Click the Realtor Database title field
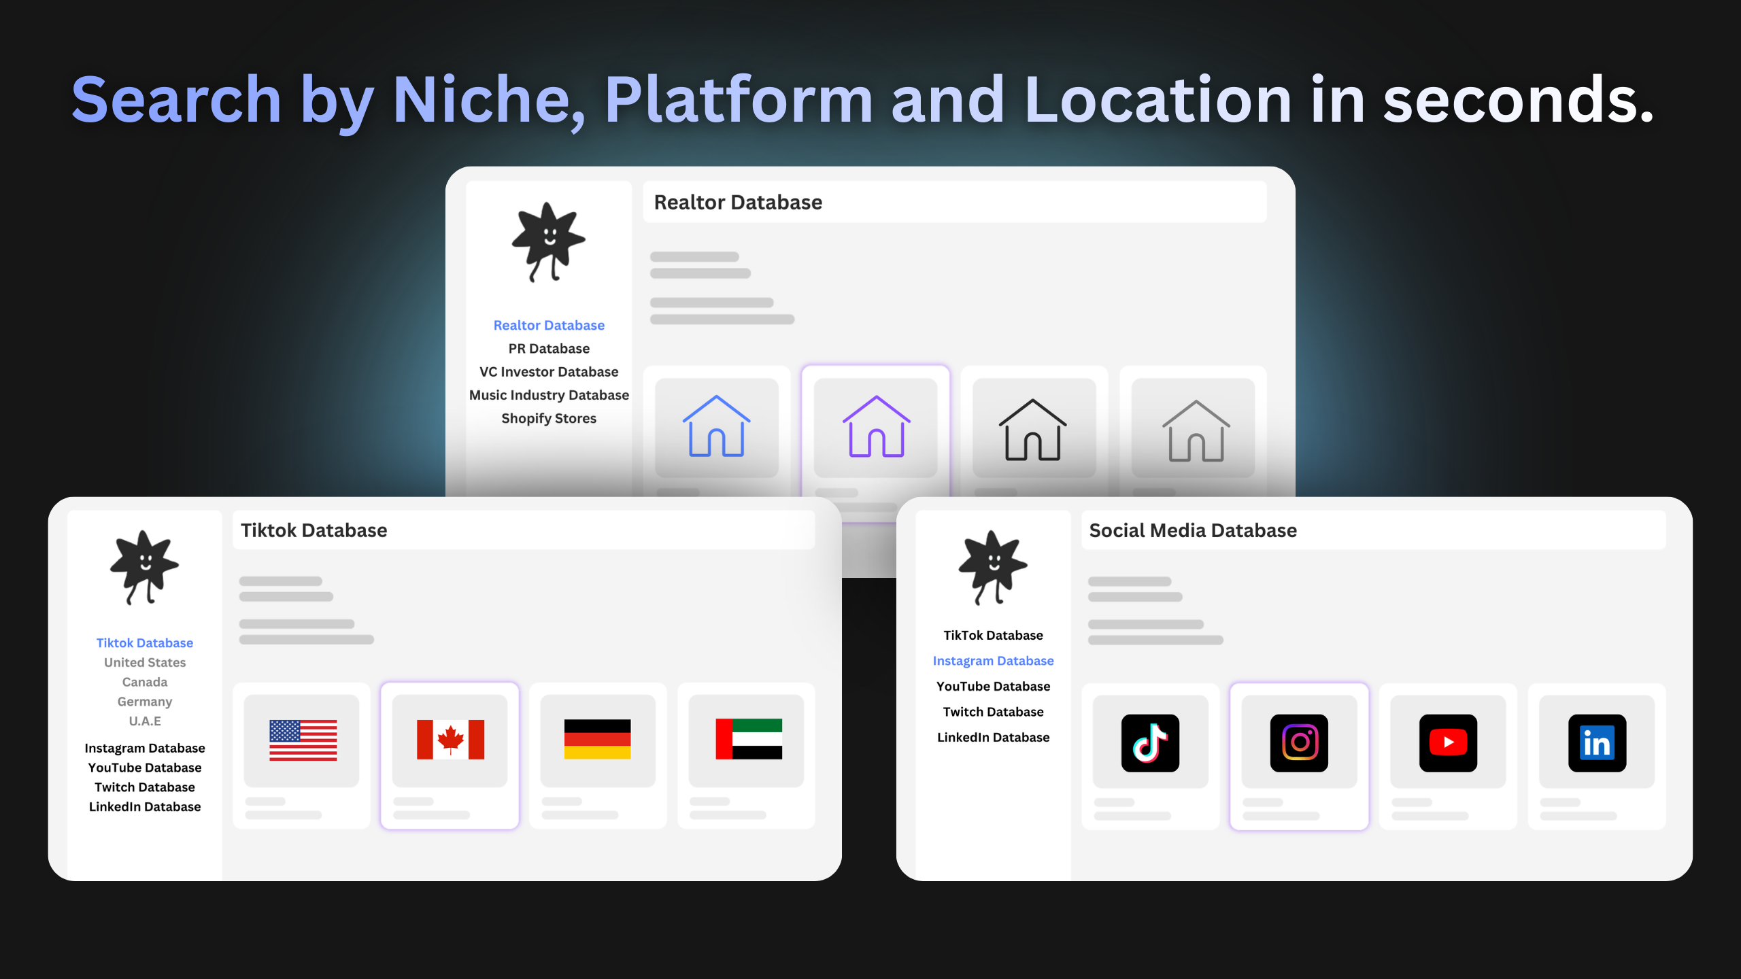Image resolution: width=1741 pixels, height=979 pixels. pos(954,203)
